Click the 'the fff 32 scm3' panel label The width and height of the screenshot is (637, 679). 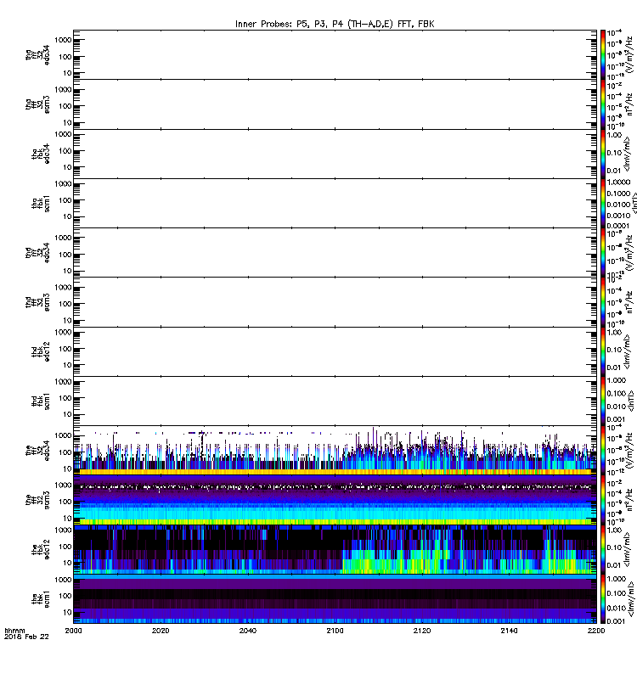37,500
